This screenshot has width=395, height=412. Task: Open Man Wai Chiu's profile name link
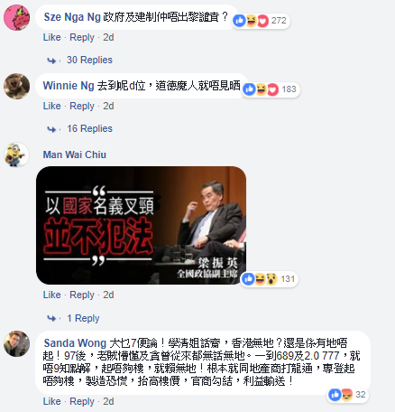[74, 154]
